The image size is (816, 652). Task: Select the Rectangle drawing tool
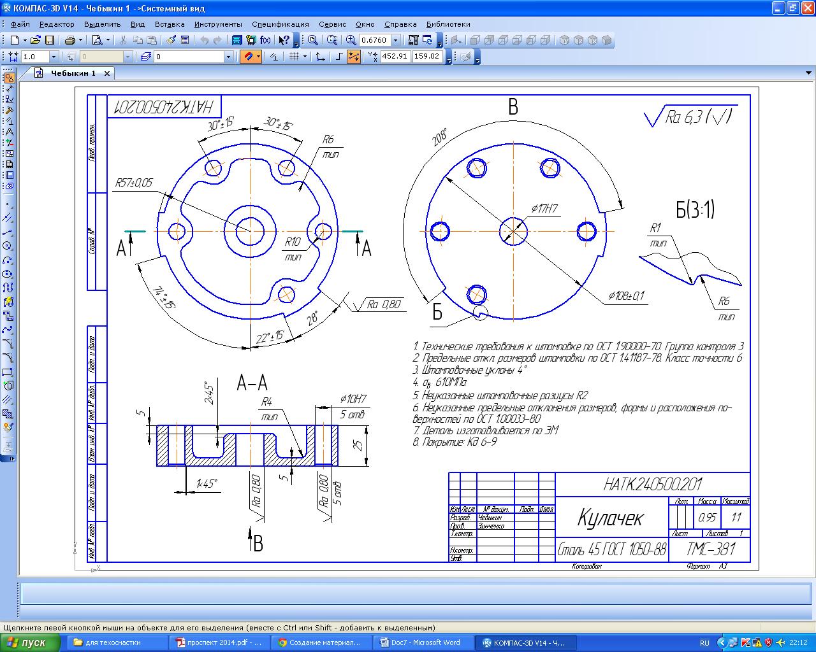[8, 372]
